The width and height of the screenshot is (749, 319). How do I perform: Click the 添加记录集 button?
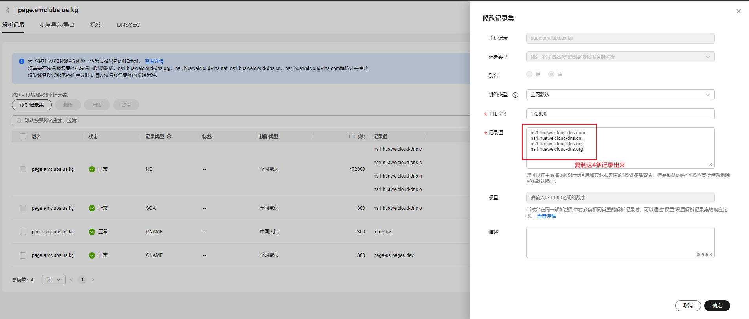click(32, 105)
